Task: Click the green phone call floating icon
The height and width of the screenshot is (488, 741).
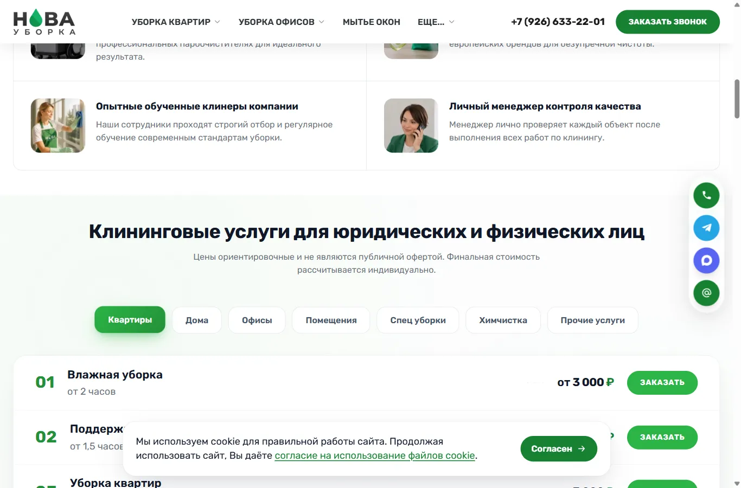Action: (x=706, y=195)
